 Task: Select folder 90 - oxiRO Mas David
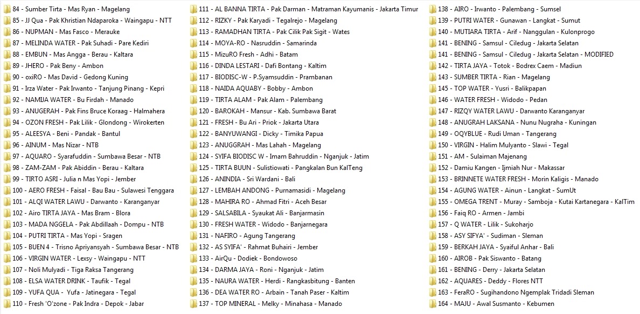(66, 77)
